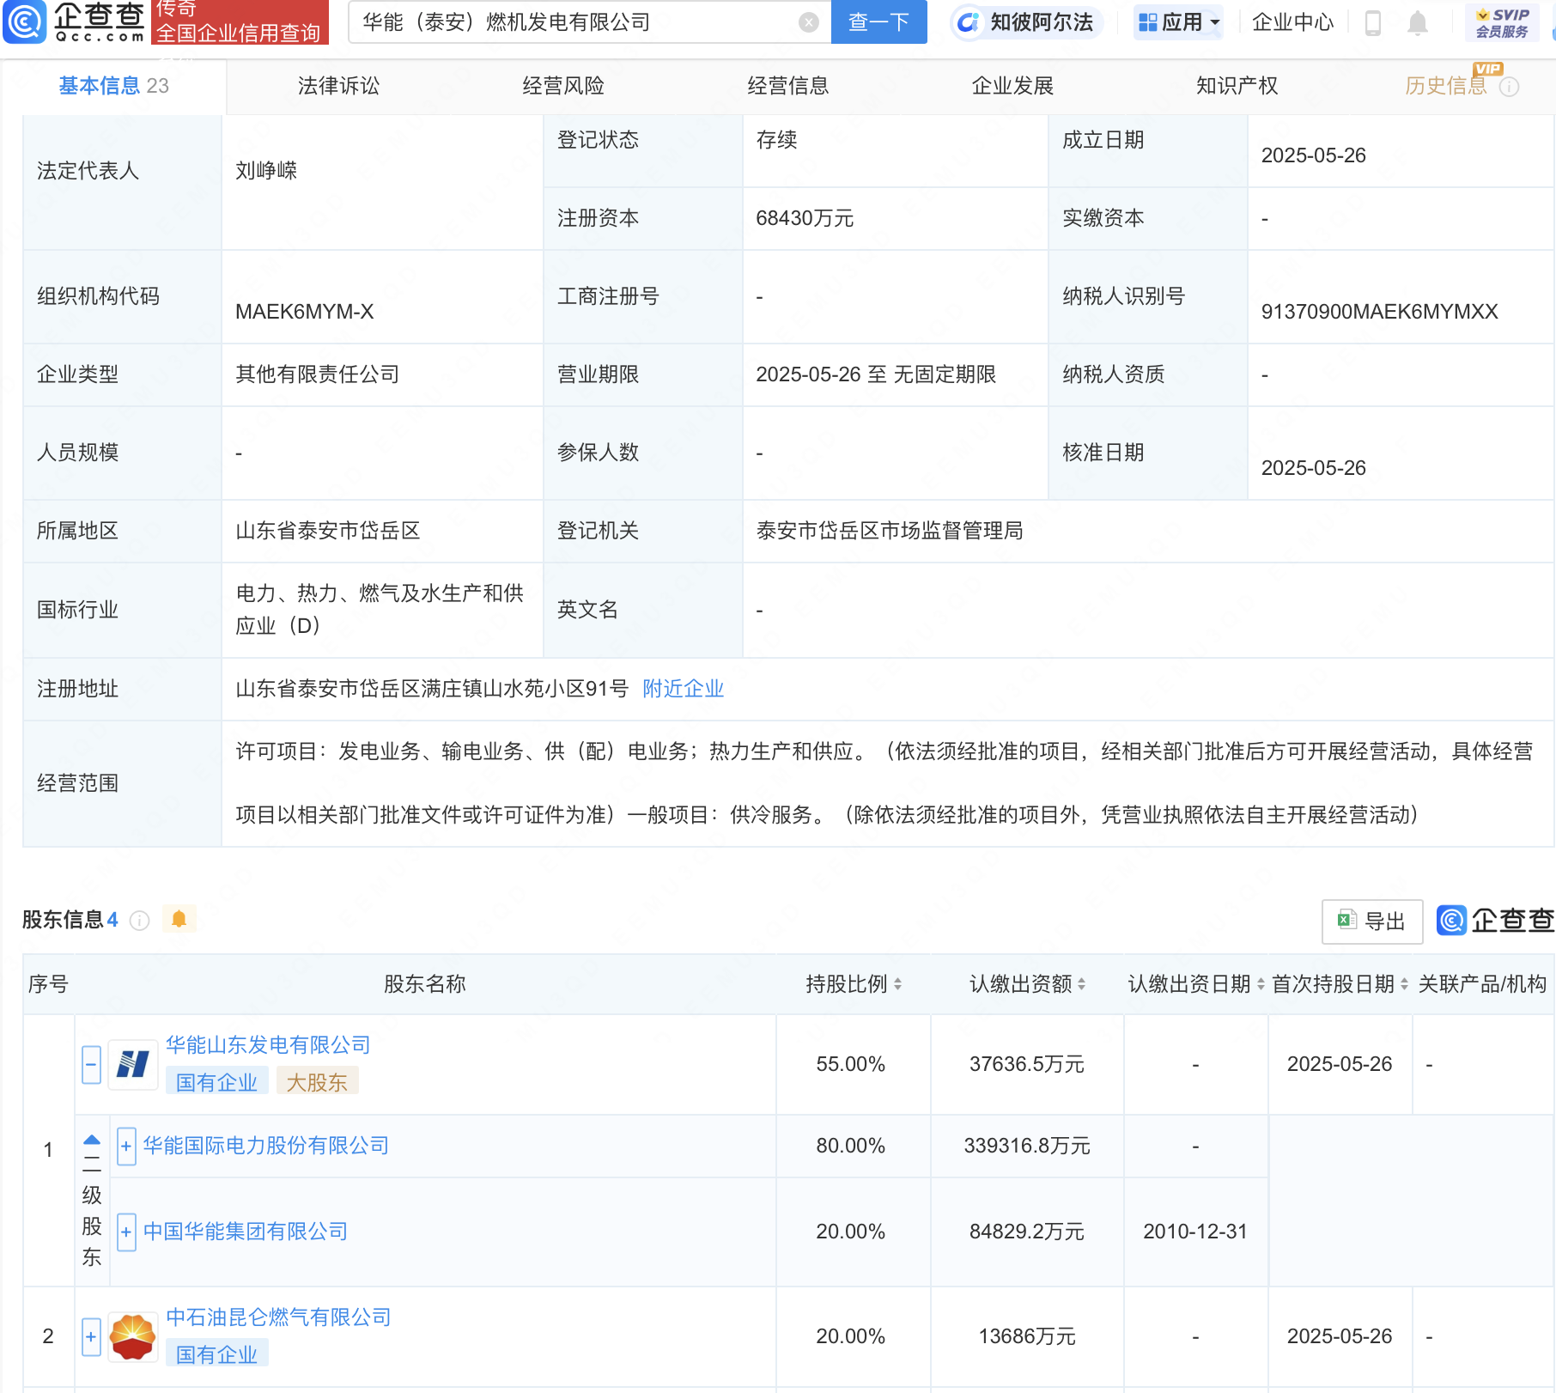The image size is (1556, 1393).
Task: Expand 华能国际电力股份有限公司 row
Action: coord(126,1147)
